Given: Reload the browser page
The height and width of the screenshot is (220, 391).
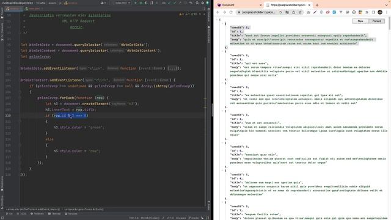Looking at the screenshot, I should pyautogui.click(x=231, y=12).
